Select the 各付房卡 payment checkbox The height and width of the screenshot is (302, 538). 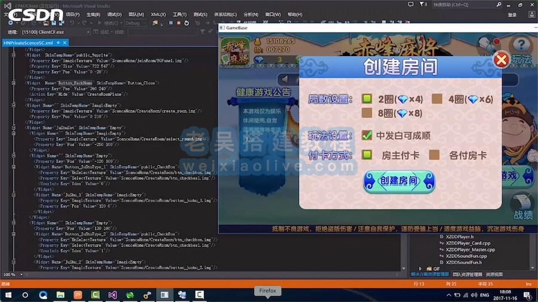[434, 155]
